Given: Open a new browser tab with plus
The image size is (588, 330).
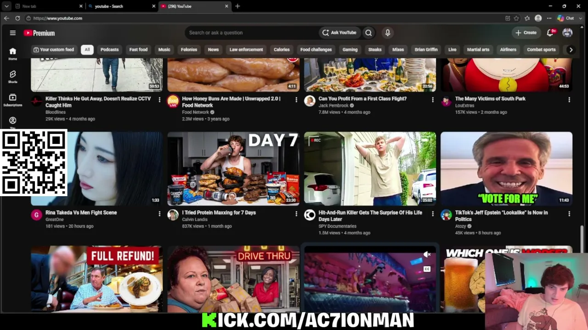Looking at the screenshot, I should pos(237,6).
